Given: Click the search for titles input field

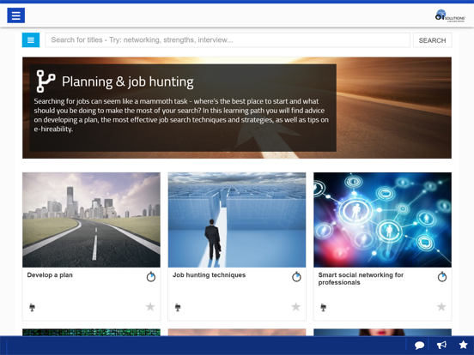Looking at the screenshot, I should [x=228, y=39].
